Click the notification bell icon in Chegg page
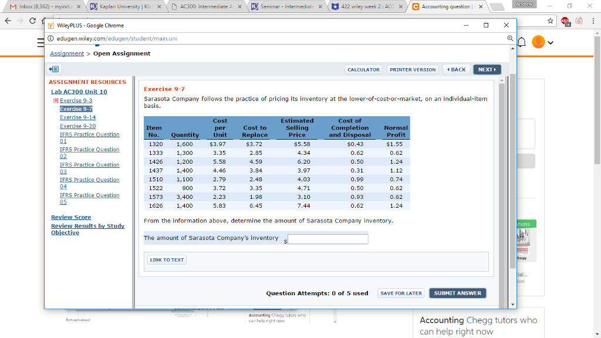 coord(522,42)
